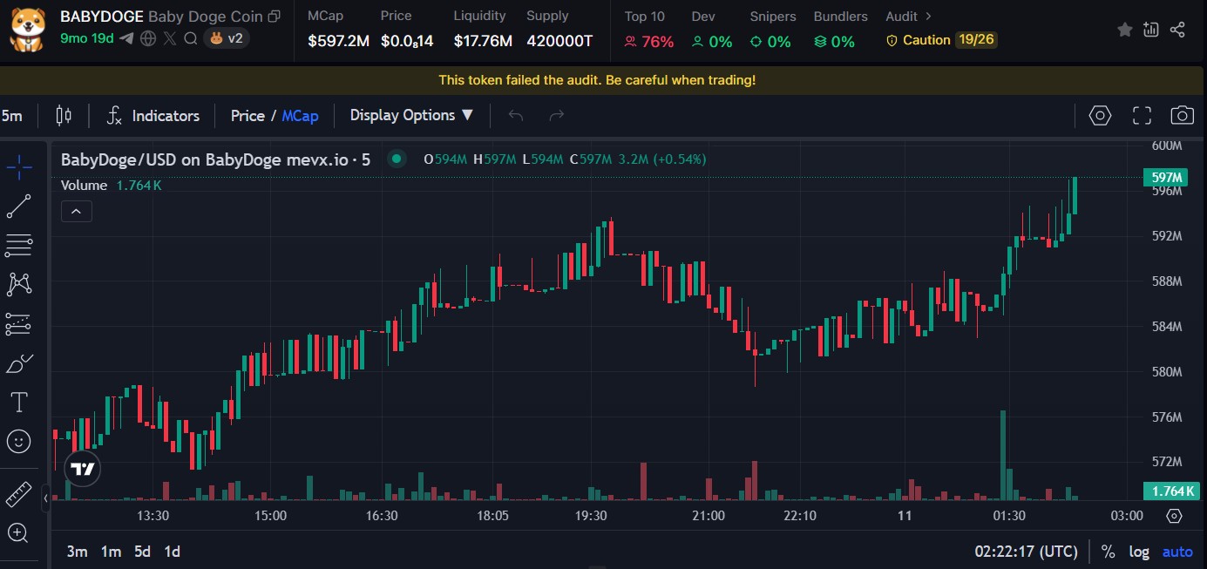
Task: Select the 1d date range
Action: point(173,552)
